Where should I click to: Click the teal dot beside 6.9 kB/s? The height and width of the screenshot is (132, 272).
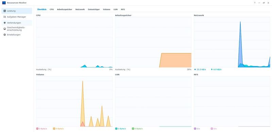click(x=212, y=70)
